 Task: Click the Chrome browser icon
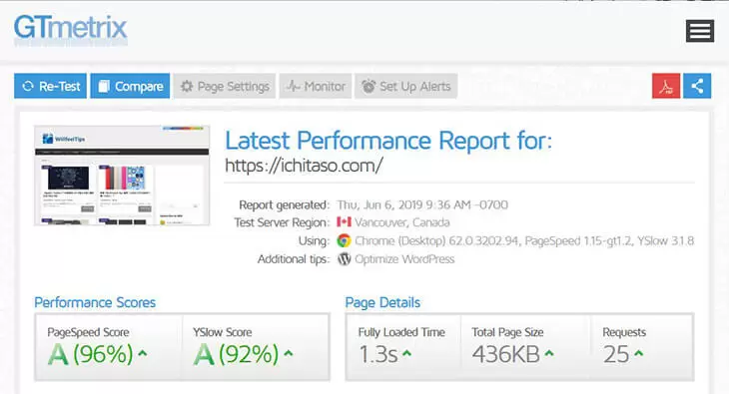pos(345,240)
